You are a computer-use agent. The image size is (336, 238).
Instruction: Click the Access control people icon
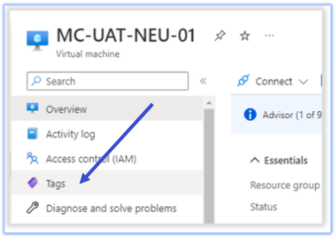tap(32, 159)
